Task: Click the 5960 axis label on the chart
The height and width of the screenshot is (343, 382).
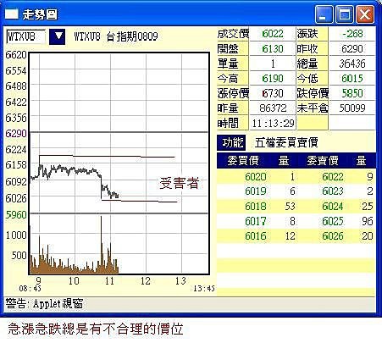Action: (x=16, y=215)
